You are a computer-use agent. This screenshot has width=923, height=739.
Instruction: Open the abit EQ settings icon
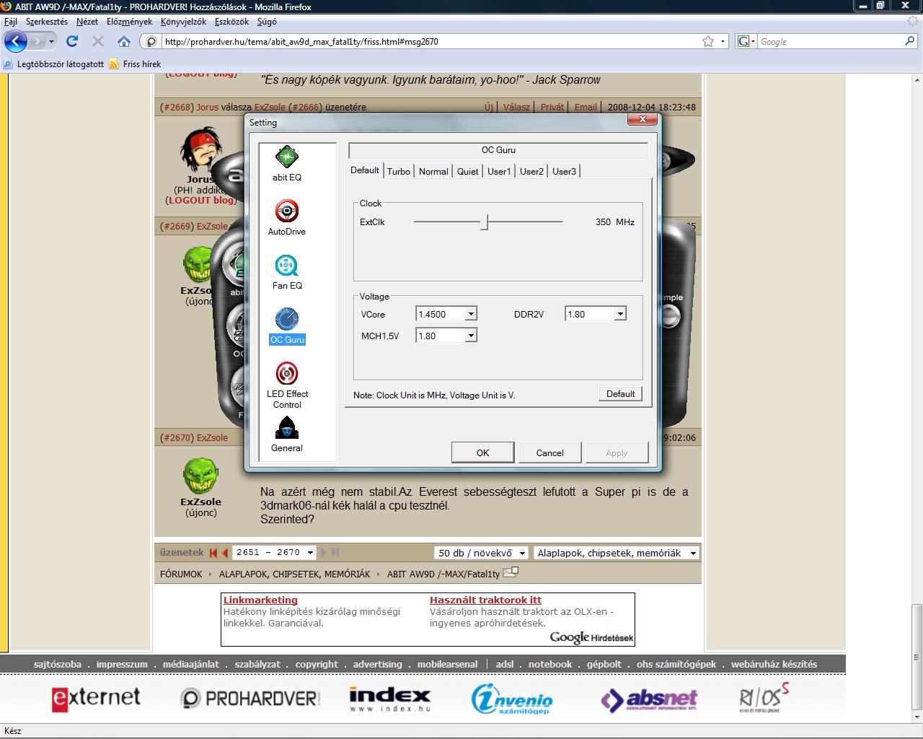287,157
